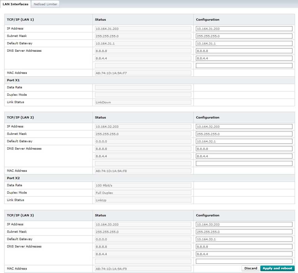Switch to the Netload Limiter tab
298x273 pixels.
coord(45,4)
